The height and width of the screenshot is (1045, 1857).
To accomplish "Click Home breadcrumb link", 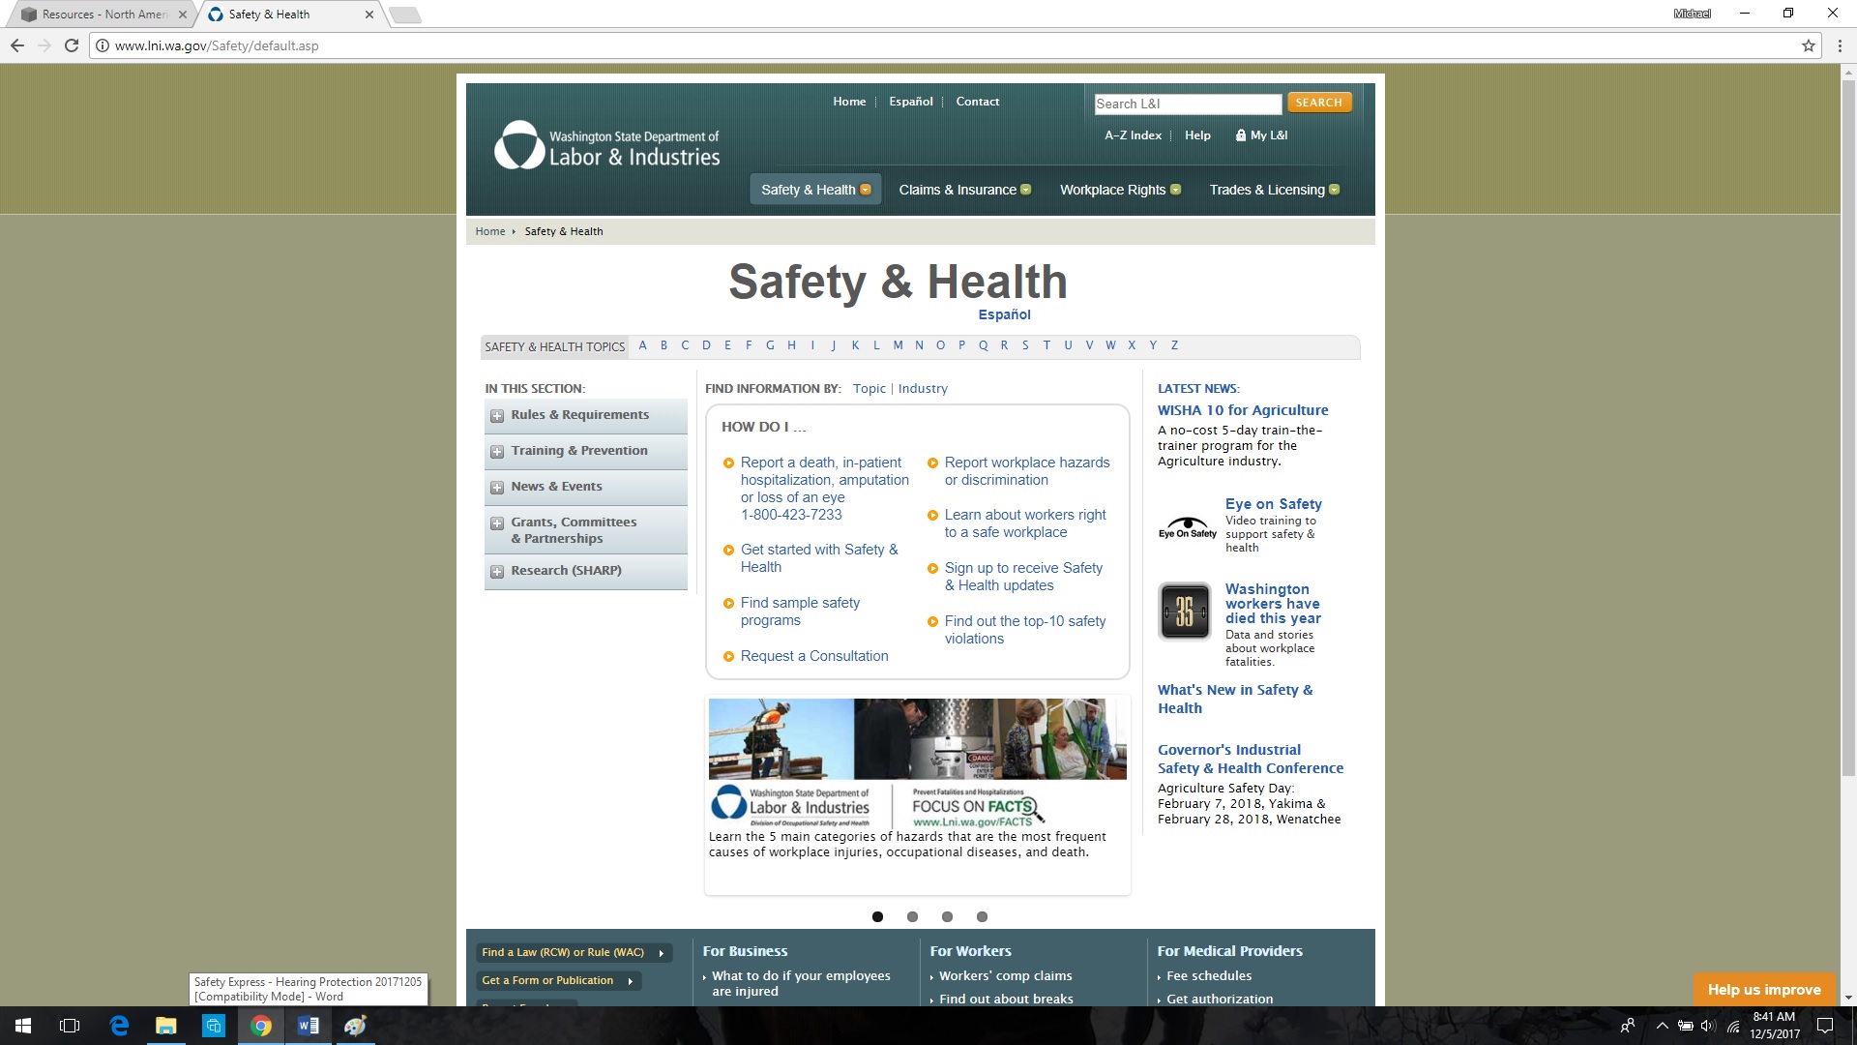I will (x=490, y=231).
